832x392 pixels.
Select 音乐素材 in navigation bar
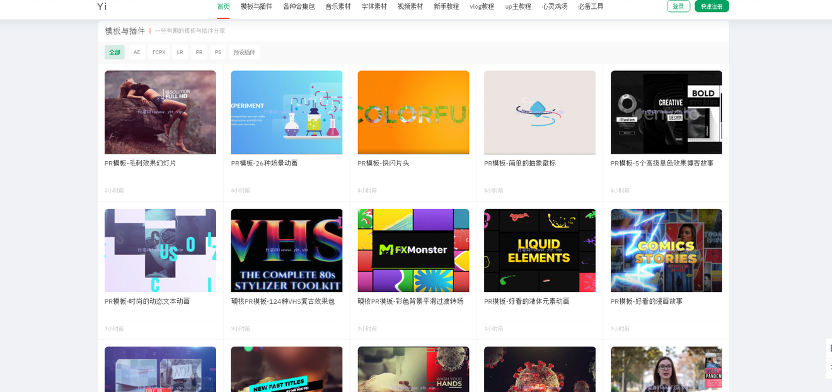[x=338, y=6]
